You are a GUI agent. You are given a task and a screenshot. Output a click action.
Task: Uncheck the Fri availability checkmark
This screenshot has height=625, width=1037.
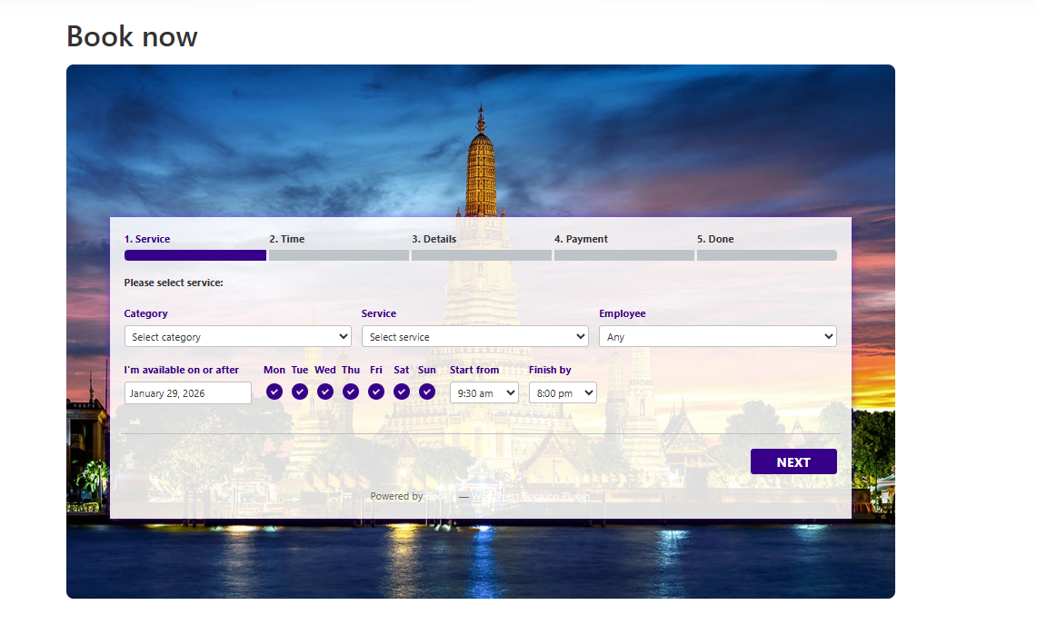(x=376, y=392)
